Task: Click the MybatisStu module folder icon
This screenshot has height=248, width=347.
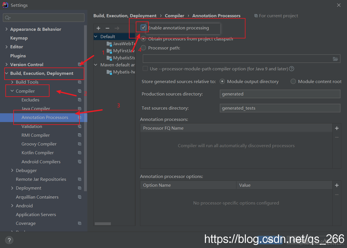Action: [x=109, y=58]
